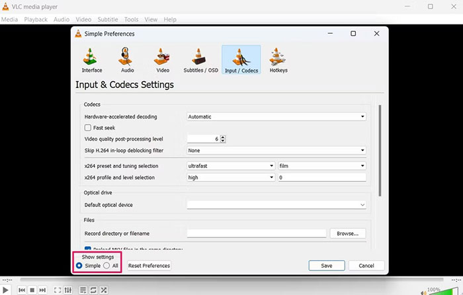Enable the Fast seek checkbox
This screenshot has width=463, height=295.
tap(88, 128)
